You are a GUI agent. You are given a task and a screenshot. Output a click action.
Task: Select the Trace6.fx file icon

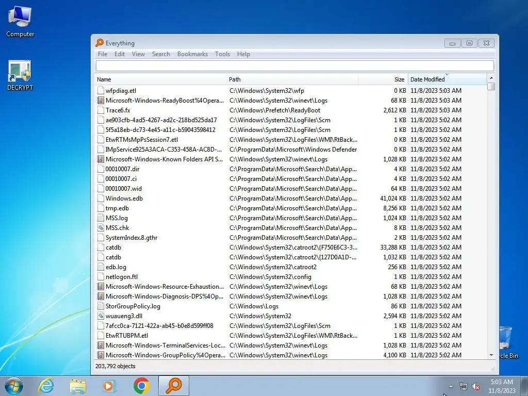click(x=101, y=110)
